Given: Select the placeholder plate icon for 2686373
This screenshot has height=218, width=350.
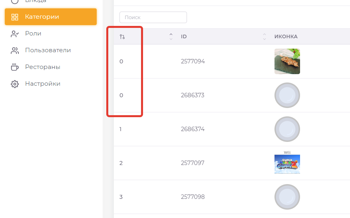Looking at the screenshot, I should (x=287, y=95).
